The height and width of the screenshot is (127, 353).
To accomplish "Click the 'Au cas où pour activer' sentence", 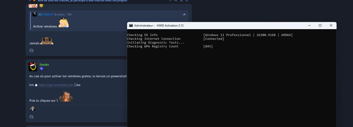I will [x=78, y=77].
